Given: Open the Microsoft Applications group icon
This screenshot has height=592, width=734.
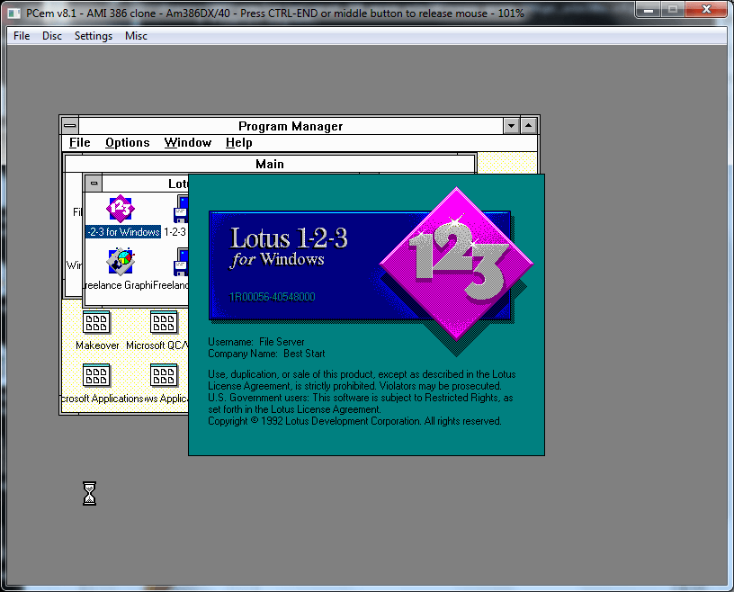Looking at the screenshot, I should tap(96, 375).
